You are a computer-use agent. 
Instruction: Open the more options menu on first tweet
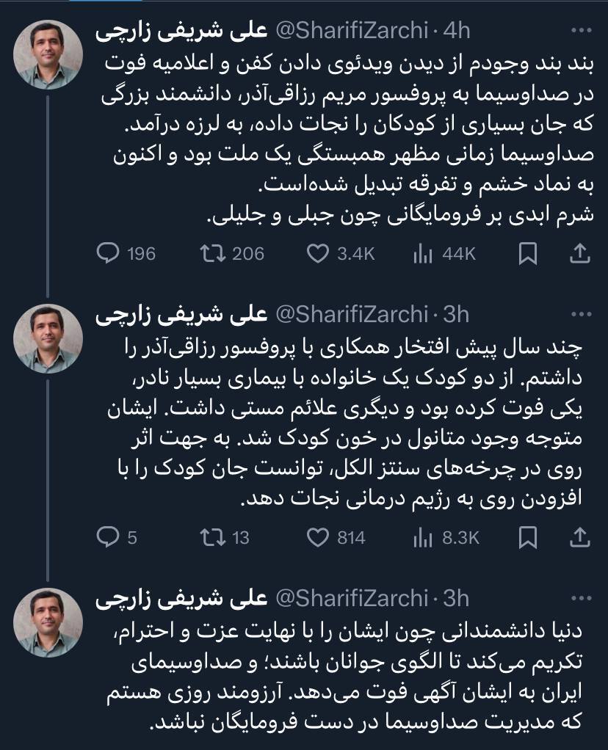581,31
